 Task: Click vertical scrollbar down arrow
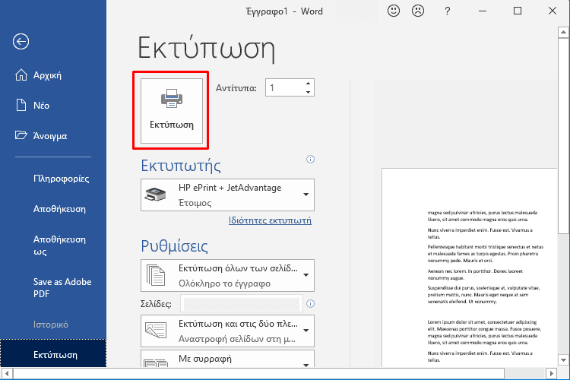tap(563, 360)
